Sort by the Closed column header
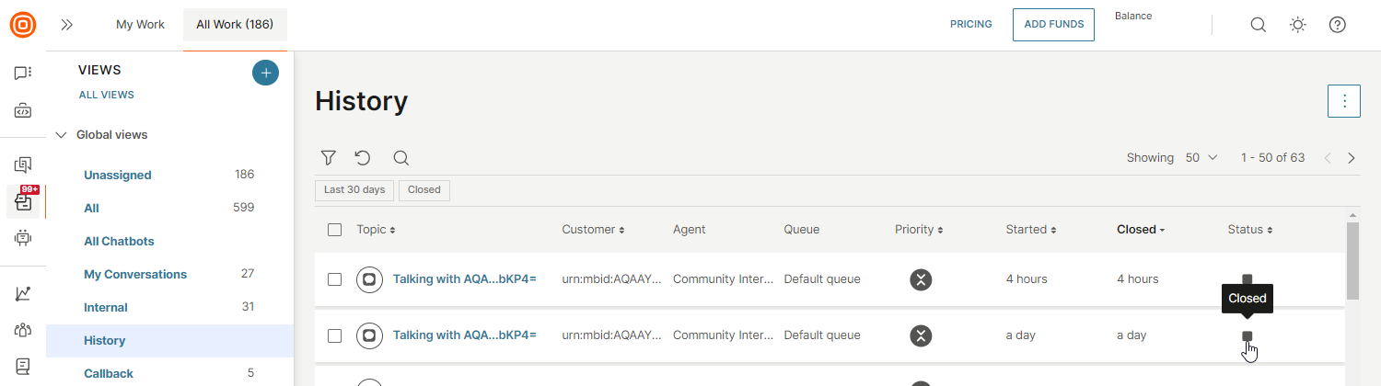Viewport: 1381px width, 386px height. pyautogui.click(x=1141, y=230)
